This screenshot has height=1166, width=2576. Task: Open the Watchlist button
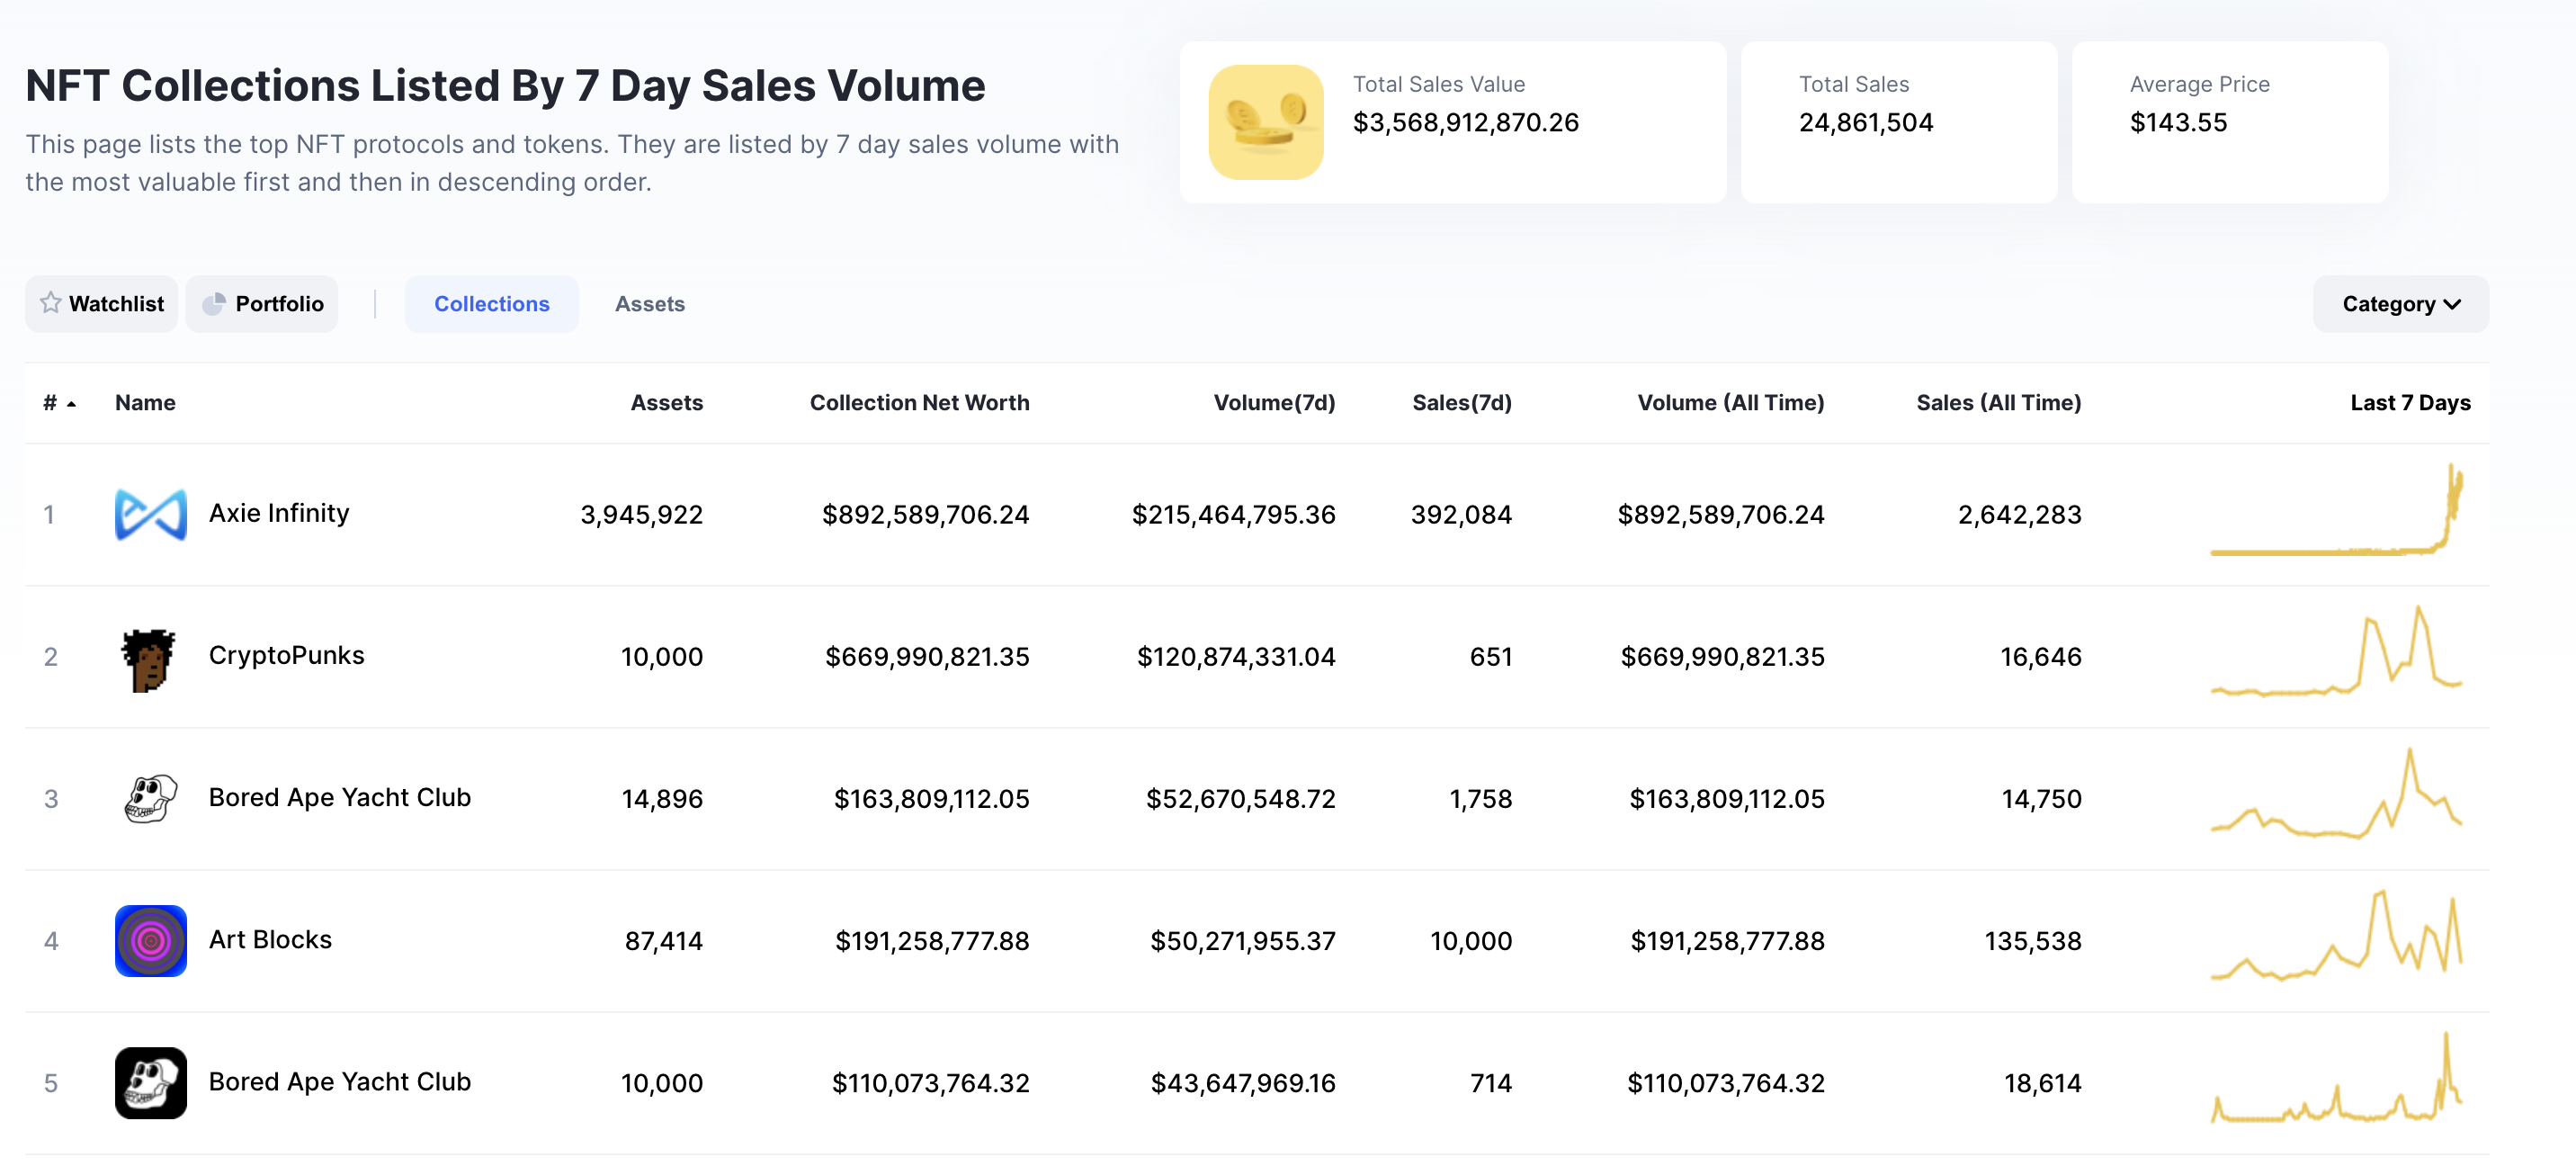coord(102,304)
